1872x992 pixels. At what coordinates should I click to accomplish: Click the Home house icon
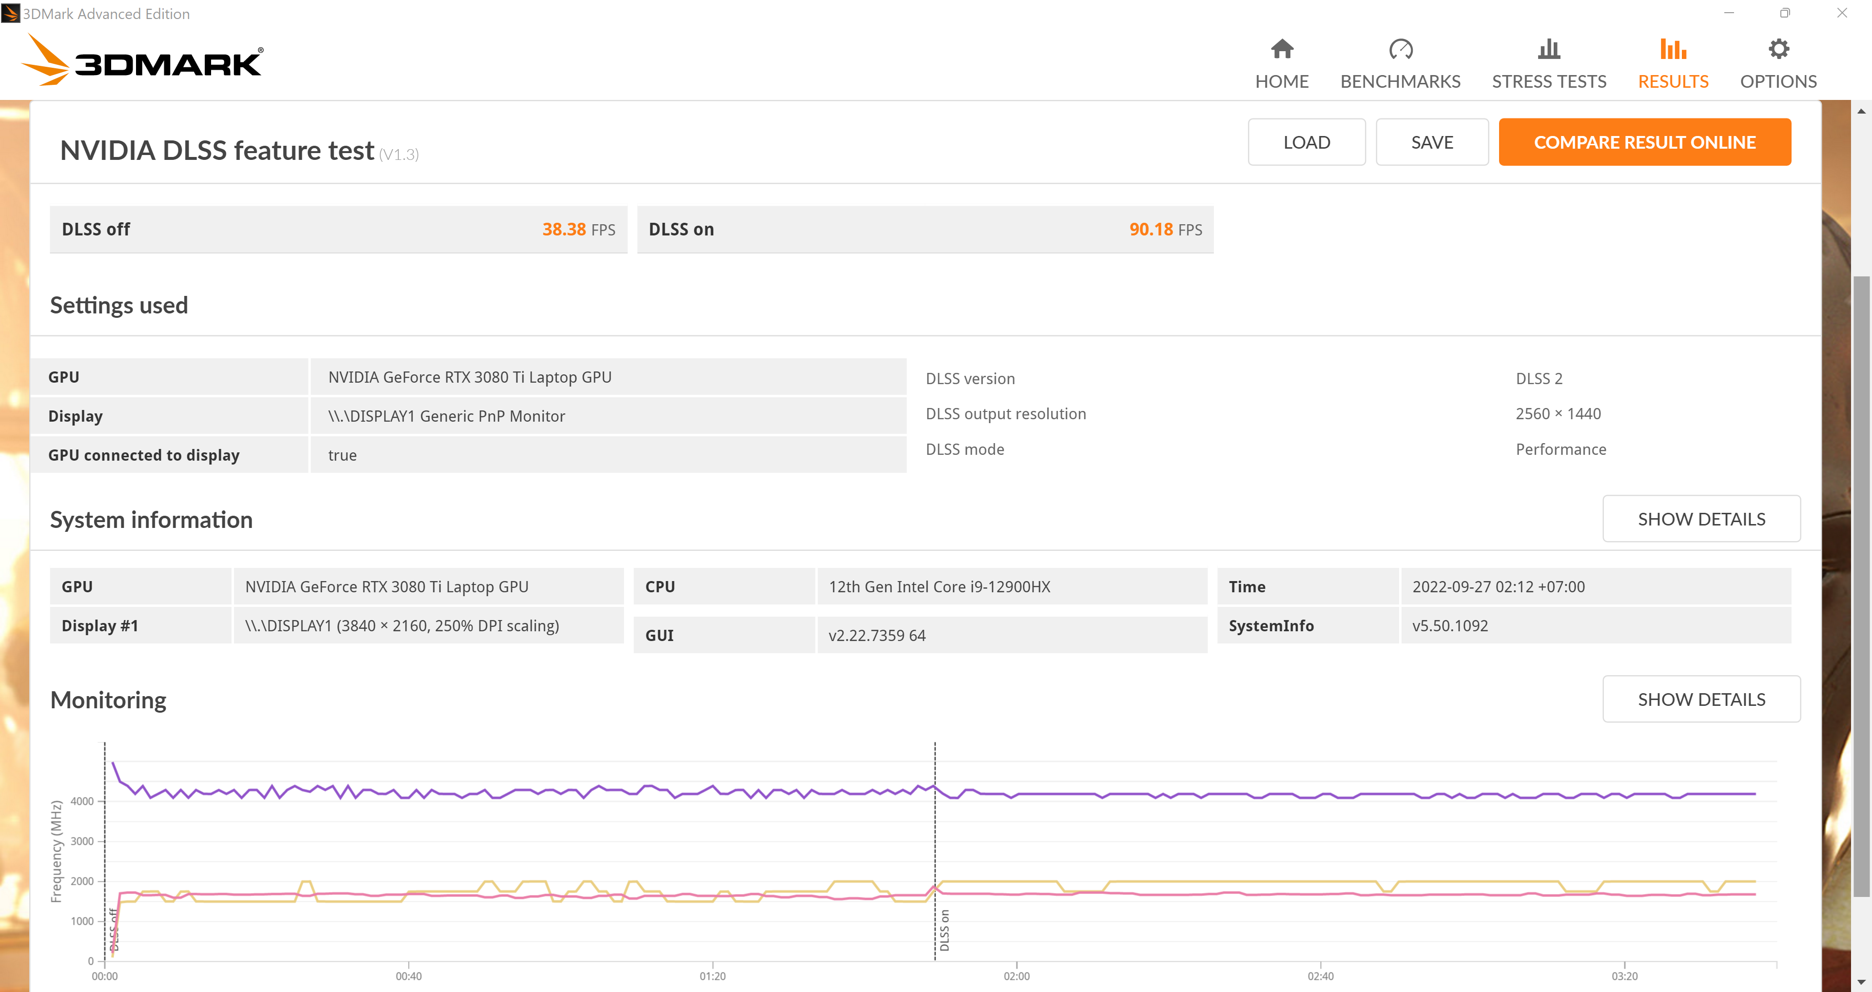pyautogui.click(x=1282, y=49)
